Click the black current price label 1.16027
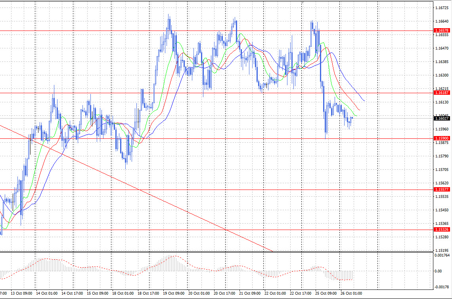Screen dimensions: 452x299 click(442, 118)
